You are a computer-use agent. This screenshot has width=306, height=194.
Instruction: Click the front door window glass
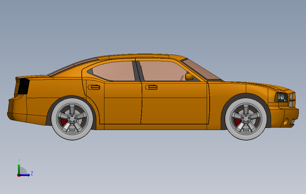(163, 71)
